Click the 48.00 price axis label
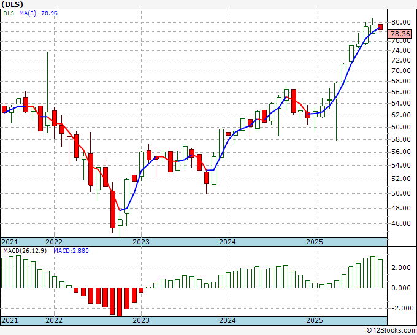417x335 pixels. coord(401,208)
